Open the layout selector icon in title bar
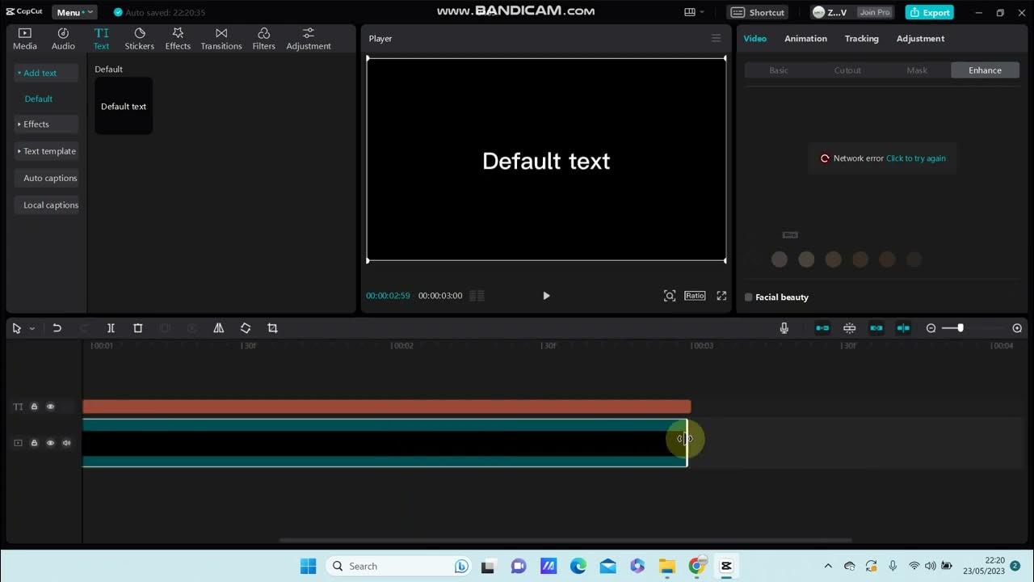Viewport: 1034px width, 582px height. (x=694, y=12)
